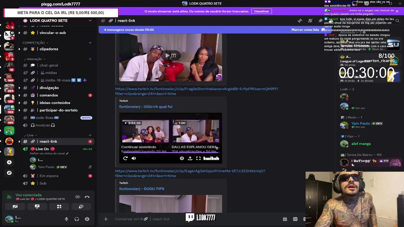Open 'fontinnelerj - DUDU TIPS' title

[x=142, y=189]
